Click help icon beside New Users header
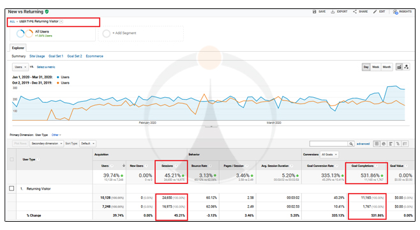 tap(147, 166)
